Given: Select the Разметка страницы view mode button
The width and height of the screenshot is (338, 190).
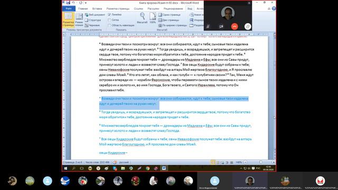Looking at the screenshot, I should pyautogui.click(x=68, y=20).
